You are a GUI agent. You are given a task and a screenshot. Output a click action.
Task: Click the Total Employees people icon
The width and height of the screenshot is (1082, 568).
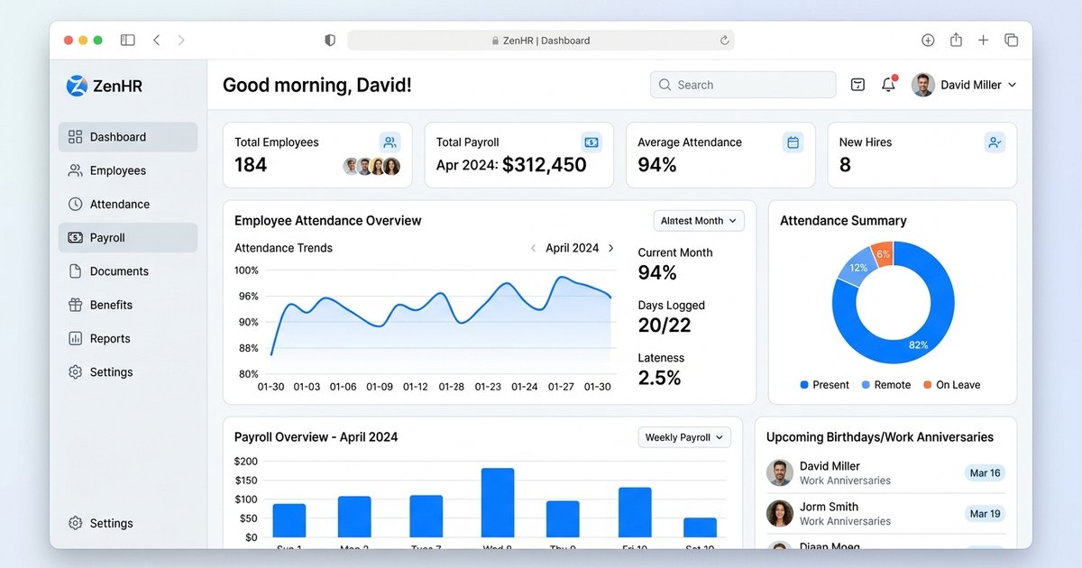pyautogui.click(x=390, y=142)
